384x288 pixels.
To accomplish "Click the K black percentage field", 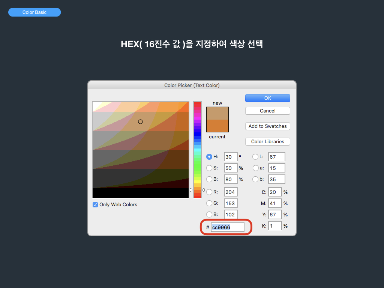I will (x=275, y=226).
